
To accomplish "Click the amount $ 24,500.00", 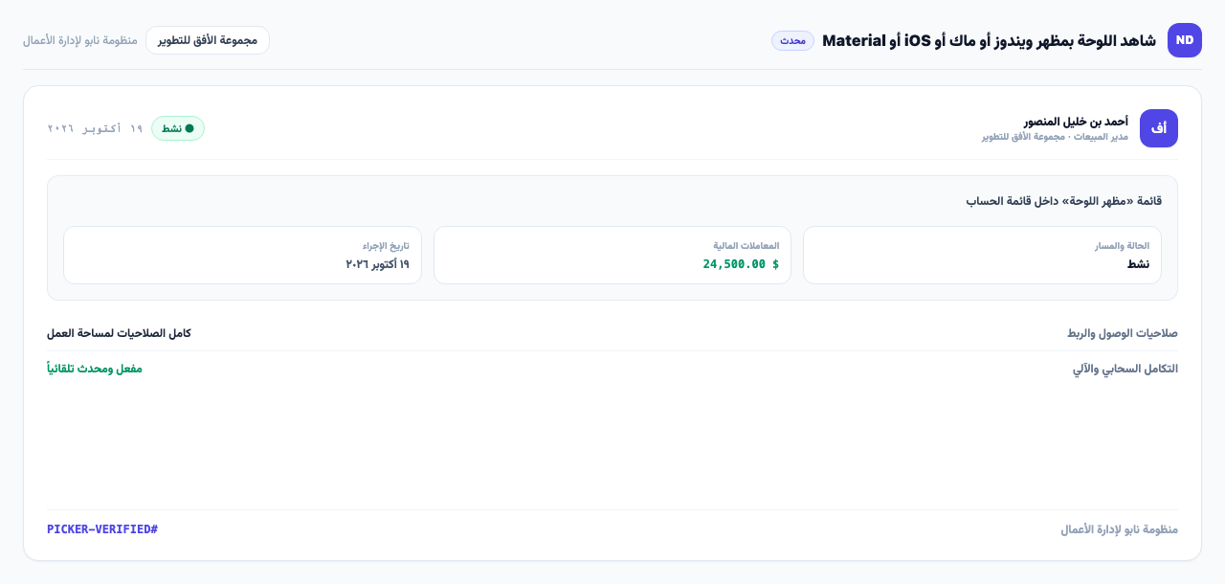I will pos(741,264).
